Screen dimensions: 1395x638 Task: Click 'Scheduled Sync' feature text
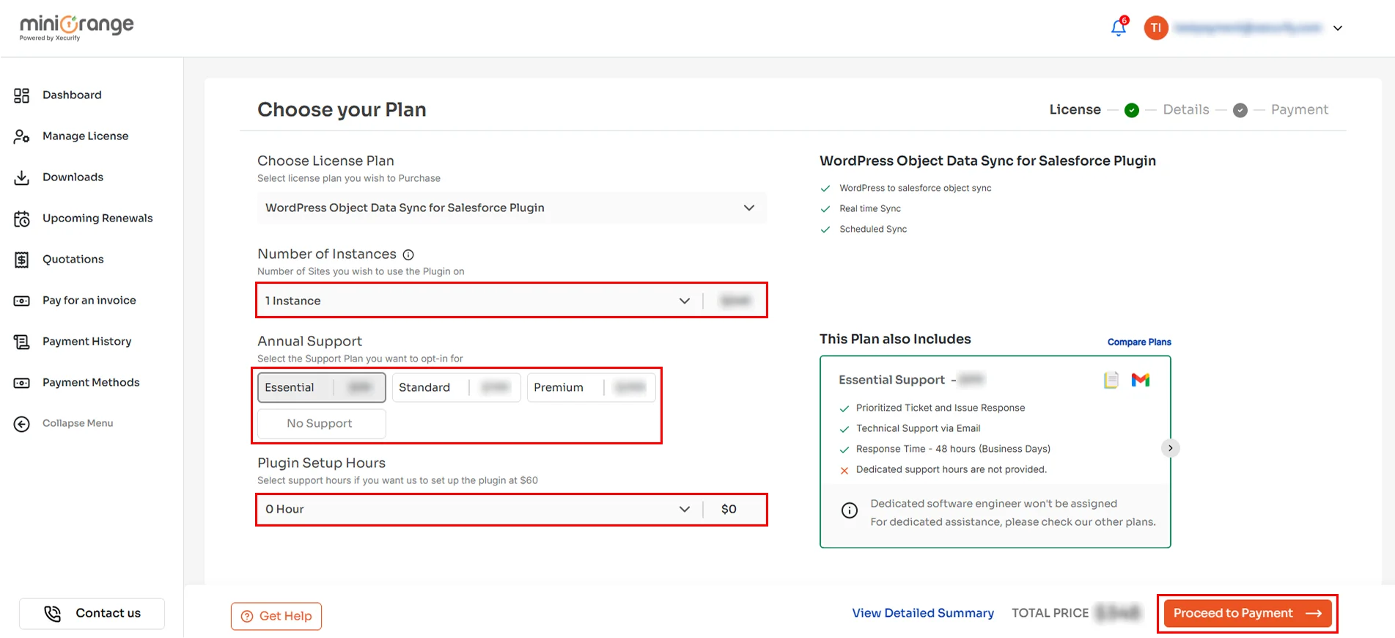873,229
